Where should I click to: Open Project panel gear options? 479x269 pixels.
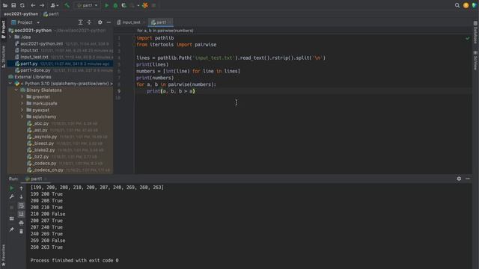point(100,22)
